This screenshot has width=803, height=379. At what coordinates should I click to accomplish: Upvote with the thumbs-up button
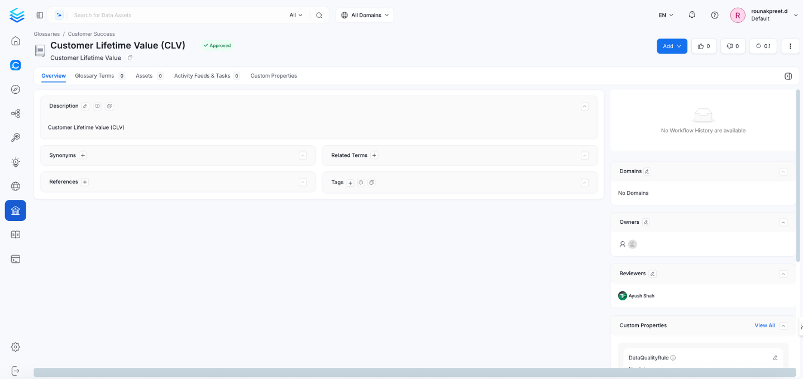pos(704,46)
